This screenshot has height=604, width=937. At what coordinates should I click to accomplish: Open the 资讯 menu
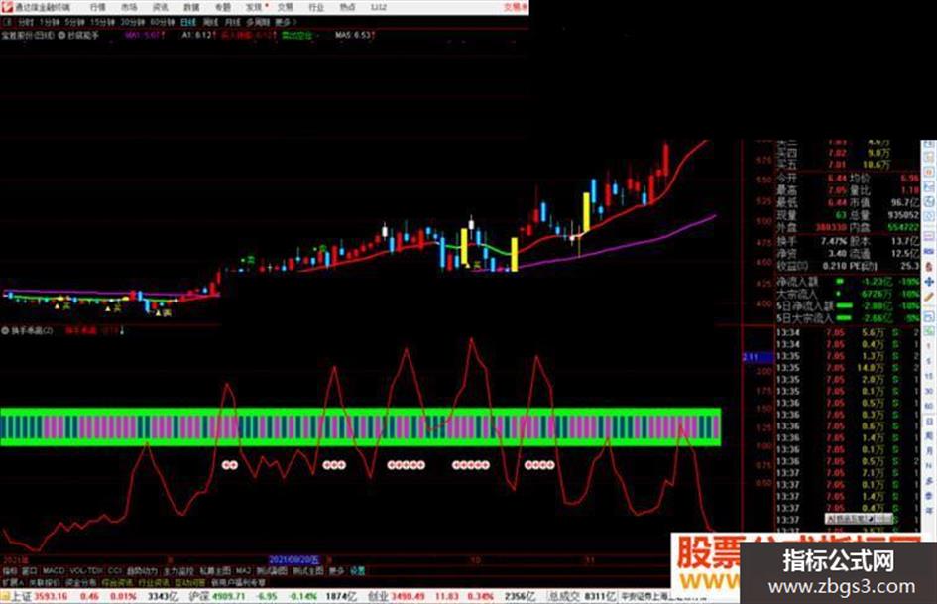[161, 7]
